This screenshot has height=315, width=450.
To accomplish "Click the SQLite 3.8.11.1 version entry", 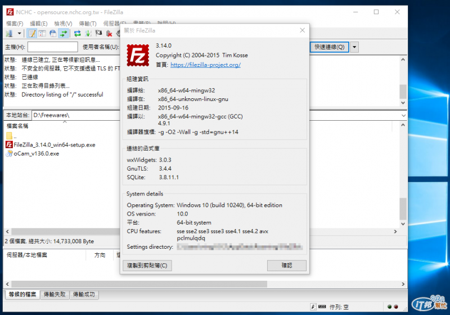I will (152, 177).
